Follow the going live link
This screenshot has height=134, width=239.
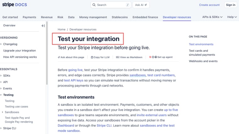[x=75, y=70]
